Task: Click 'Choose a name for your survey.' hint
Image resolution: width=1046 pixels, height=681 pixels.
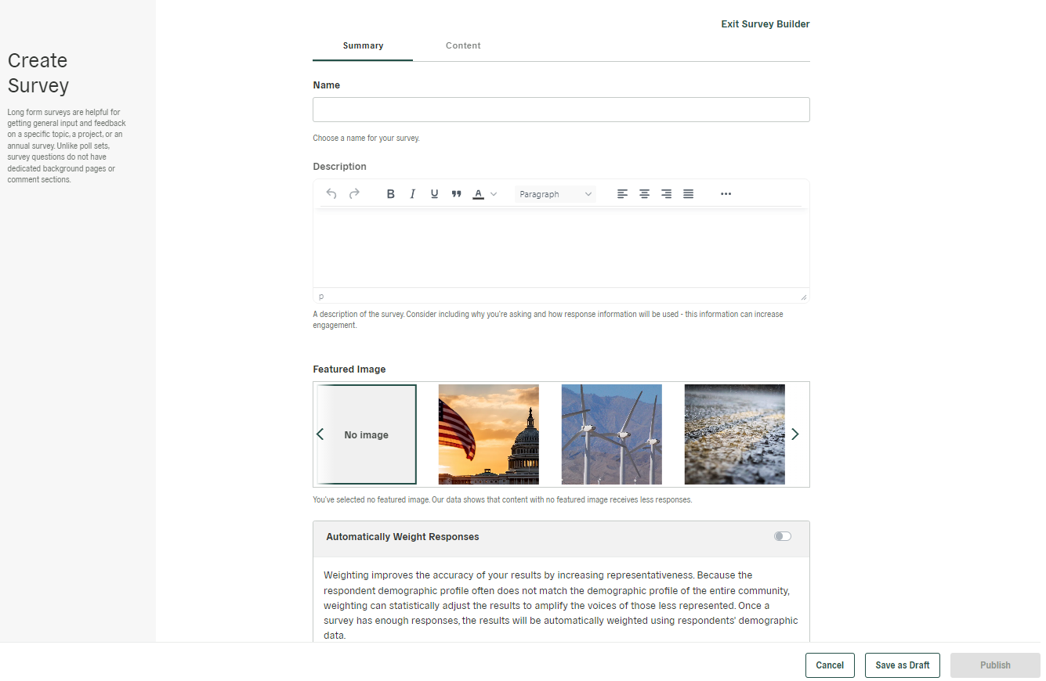Action: 366,139
